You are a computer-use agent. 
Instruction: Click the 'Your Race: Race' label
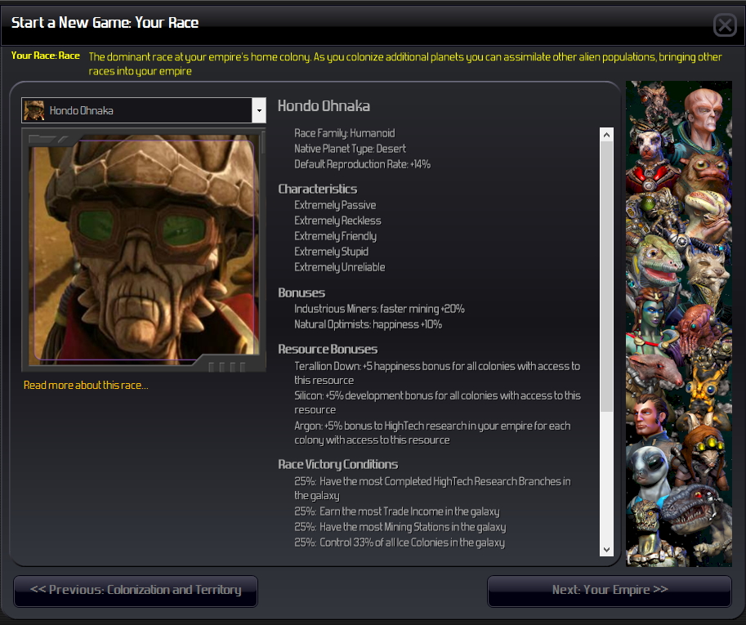46,56
